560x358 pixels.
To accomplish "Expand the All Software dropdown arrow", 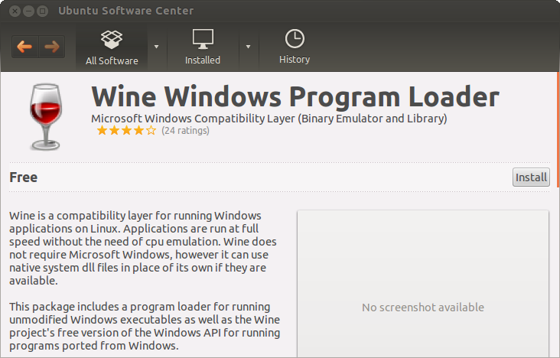I will (157, 47).
